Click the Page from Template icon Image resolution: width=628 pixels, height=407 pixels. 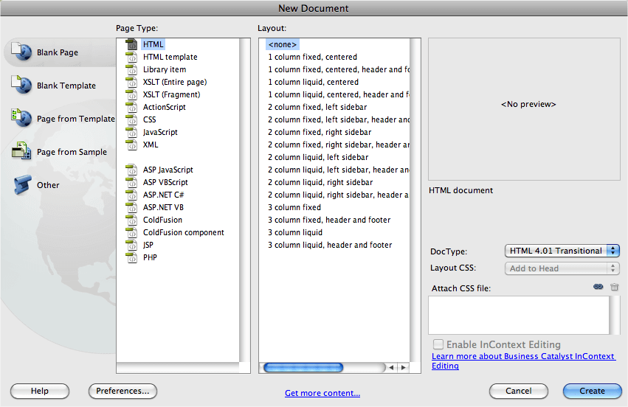pos(21,118)
